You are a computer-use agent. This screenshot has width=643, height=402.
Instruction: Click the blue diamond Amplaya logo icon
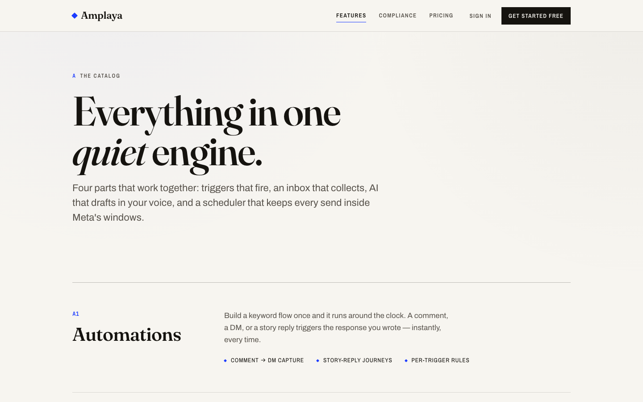point(75,16)
